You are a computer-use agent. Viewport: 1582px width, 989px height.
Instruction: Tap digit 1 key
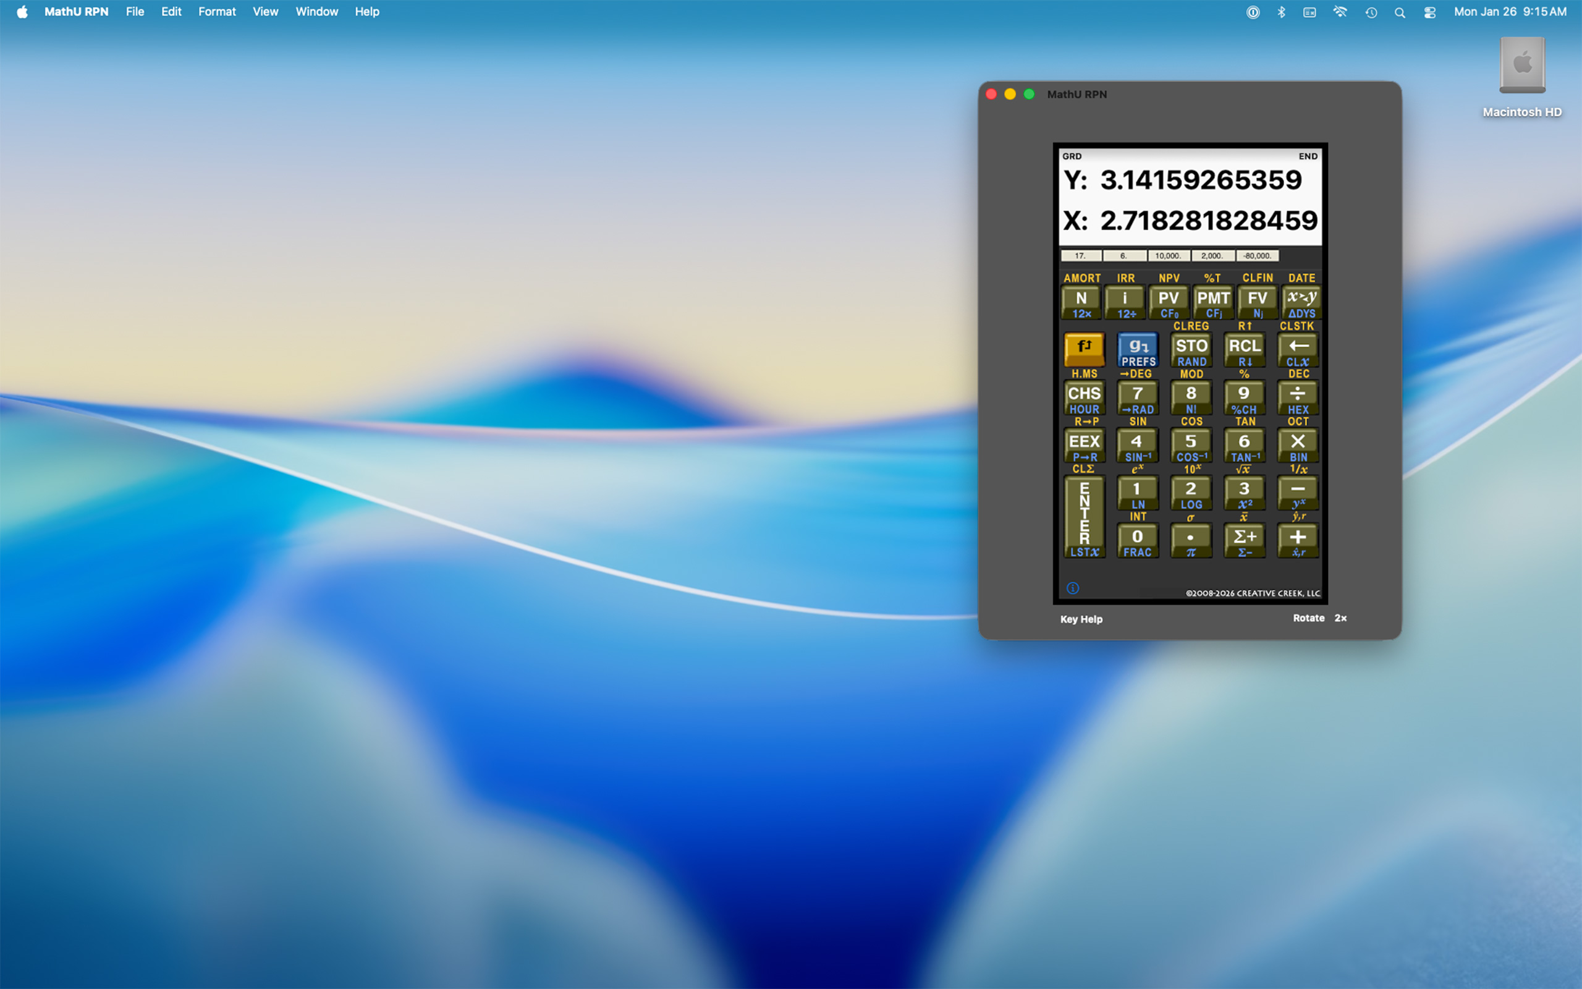[x=1138, y=493]
